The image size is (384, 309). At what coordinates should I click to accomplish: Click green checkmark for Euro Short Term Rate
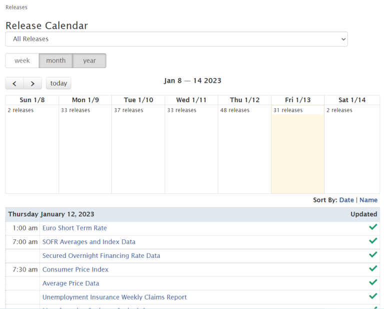pos(372,227)
